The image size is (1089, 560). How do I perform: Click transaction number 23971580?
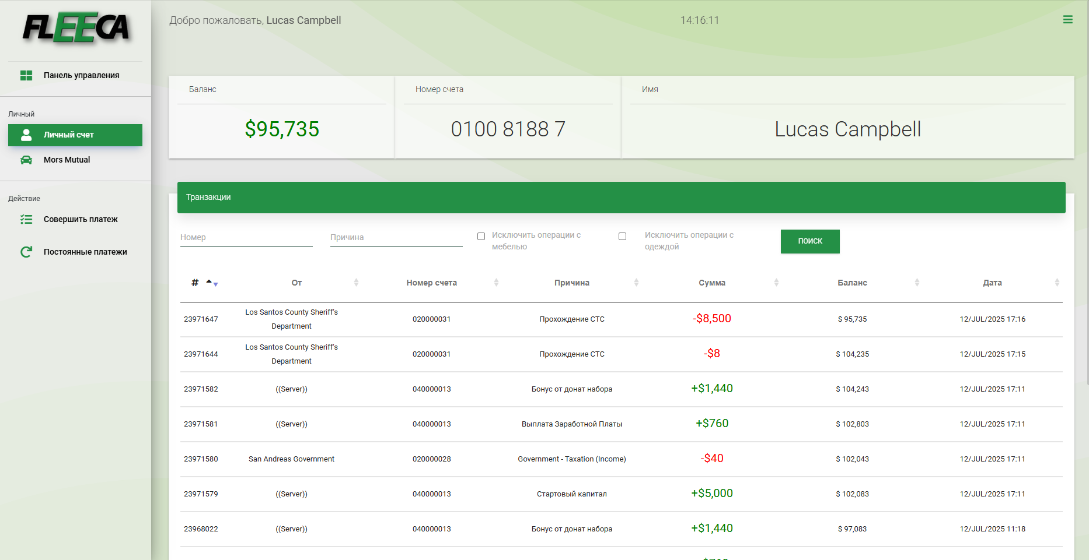(201, 459)
